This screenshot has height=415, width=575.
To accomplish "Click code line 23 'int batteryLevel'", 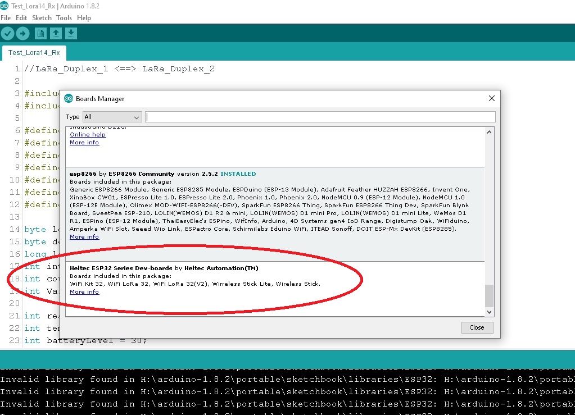I will click(85, 341).
